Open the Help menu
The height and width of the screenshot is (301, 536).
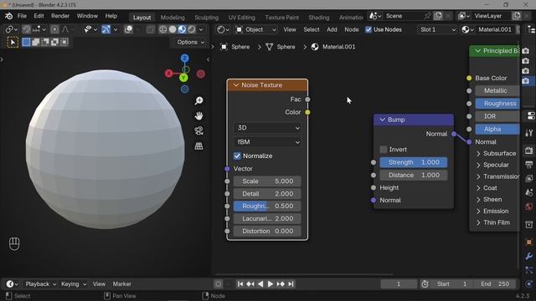coord(111,16)
